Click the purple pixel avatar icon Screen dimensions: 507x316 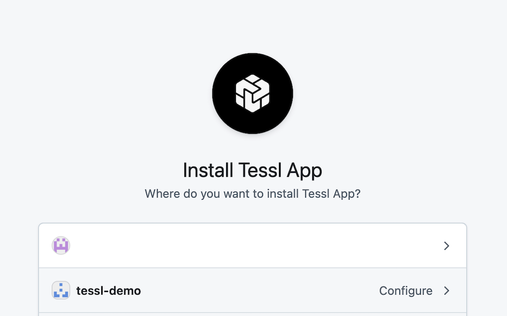click(61, 245)
